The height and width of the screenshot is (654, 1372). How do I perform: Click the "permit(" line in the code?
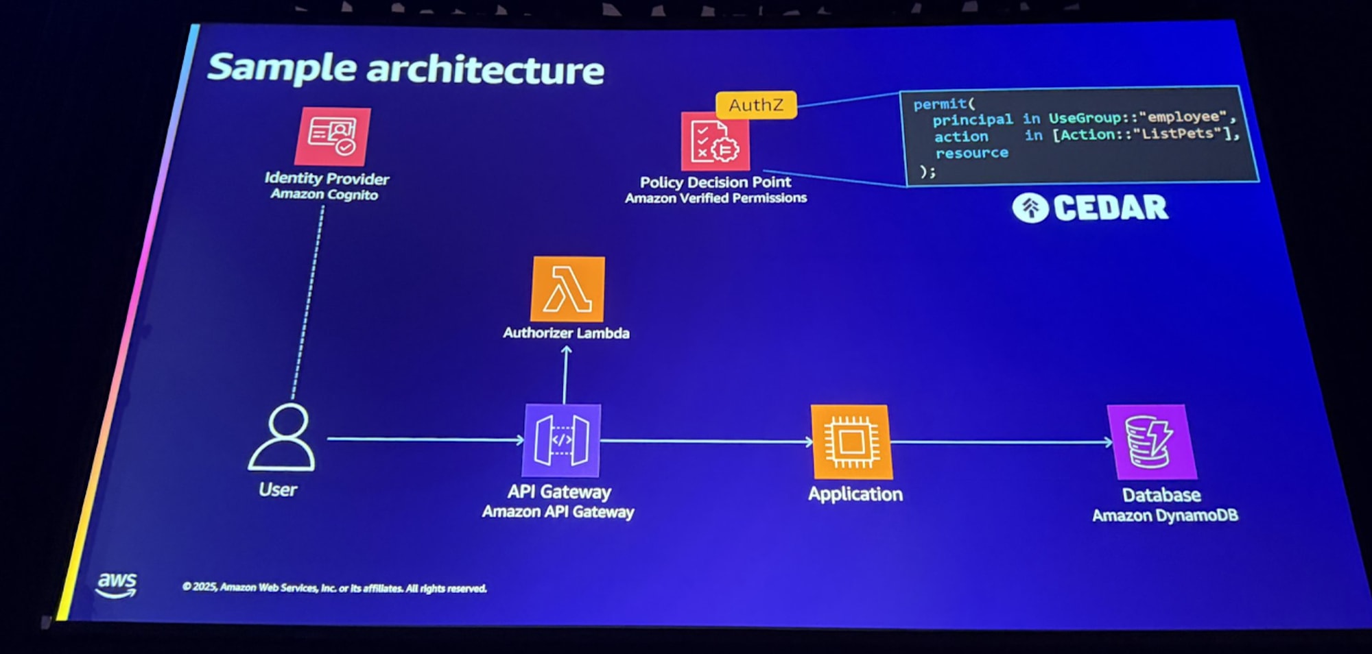(944, 104)
